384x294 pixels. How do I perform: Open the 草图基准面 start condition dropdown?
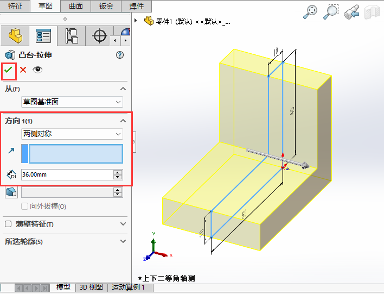coord(72,102)
